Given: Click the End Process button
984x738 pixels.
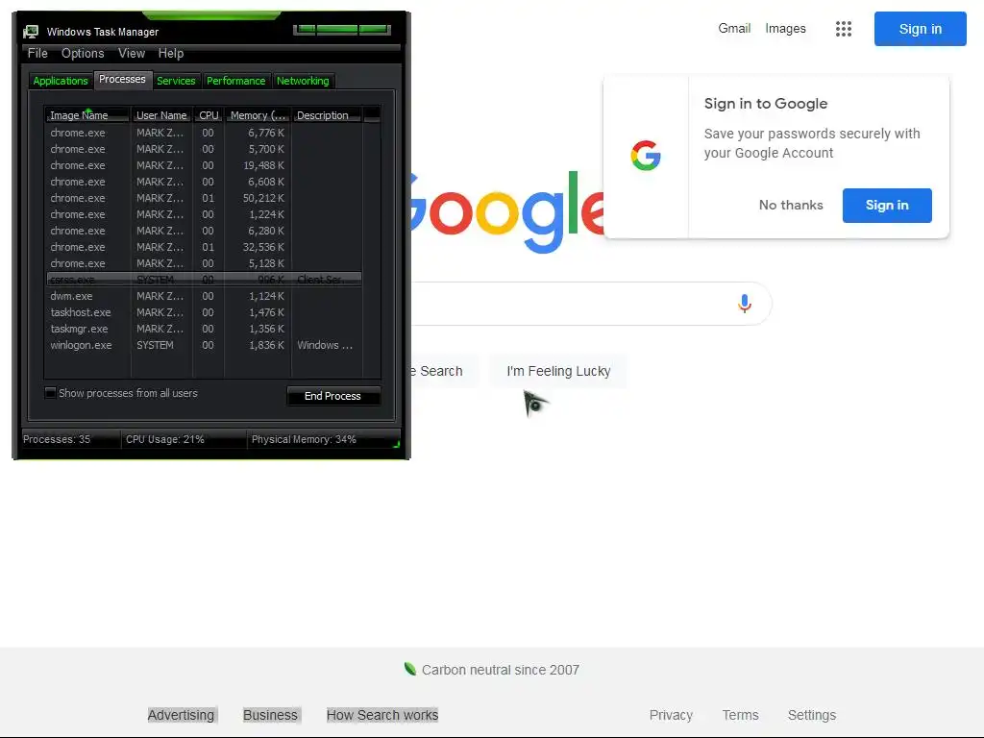Looking at the screenshot, I should tap(333, 396).
